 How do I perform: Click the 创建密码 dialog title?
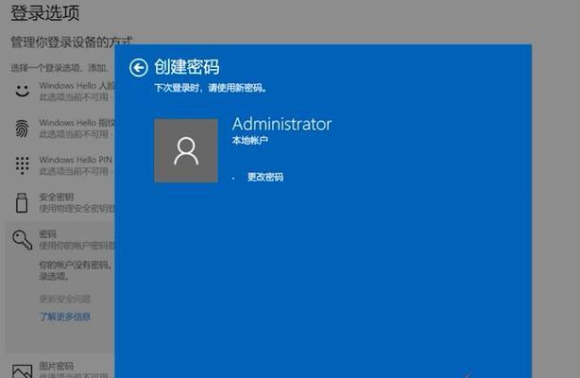(x=186, y=67)
